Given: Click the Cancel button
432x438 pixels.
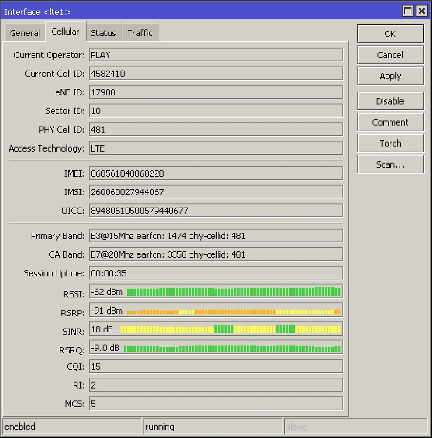Looking at the screenshot, I should tap(390, 55).
